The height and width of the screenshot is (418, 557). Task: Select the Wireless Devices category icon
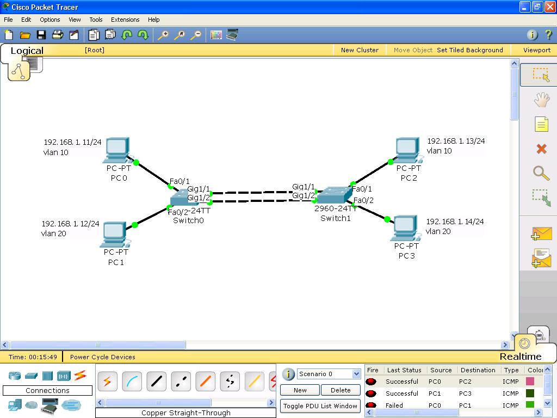[x=64, y=376]
